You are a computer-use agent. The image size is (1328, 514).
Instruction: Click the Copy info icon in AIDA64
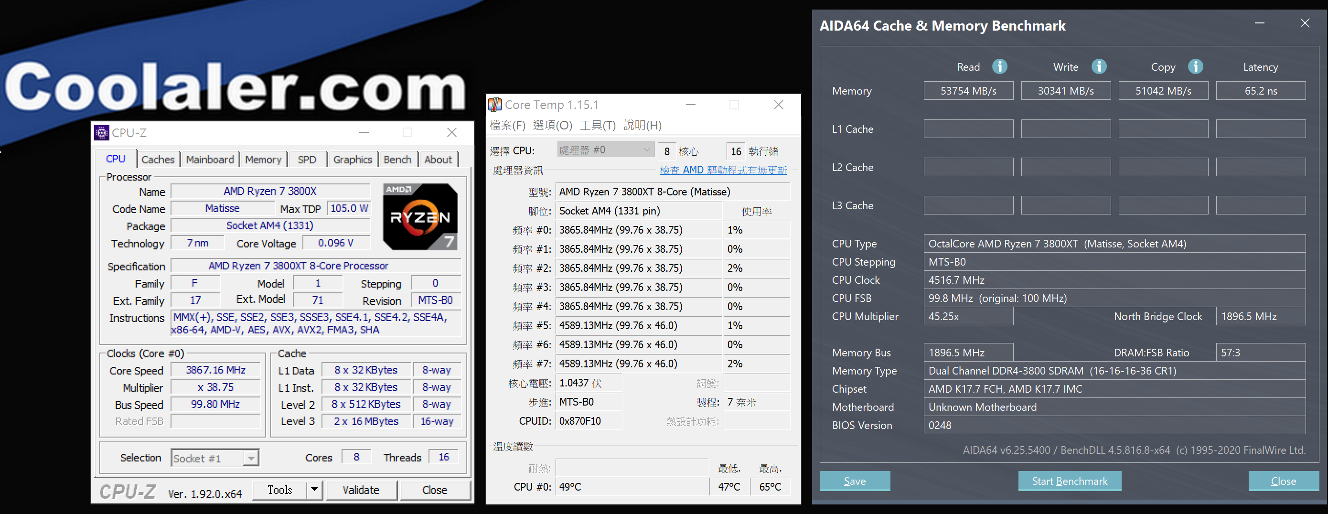1196,66
